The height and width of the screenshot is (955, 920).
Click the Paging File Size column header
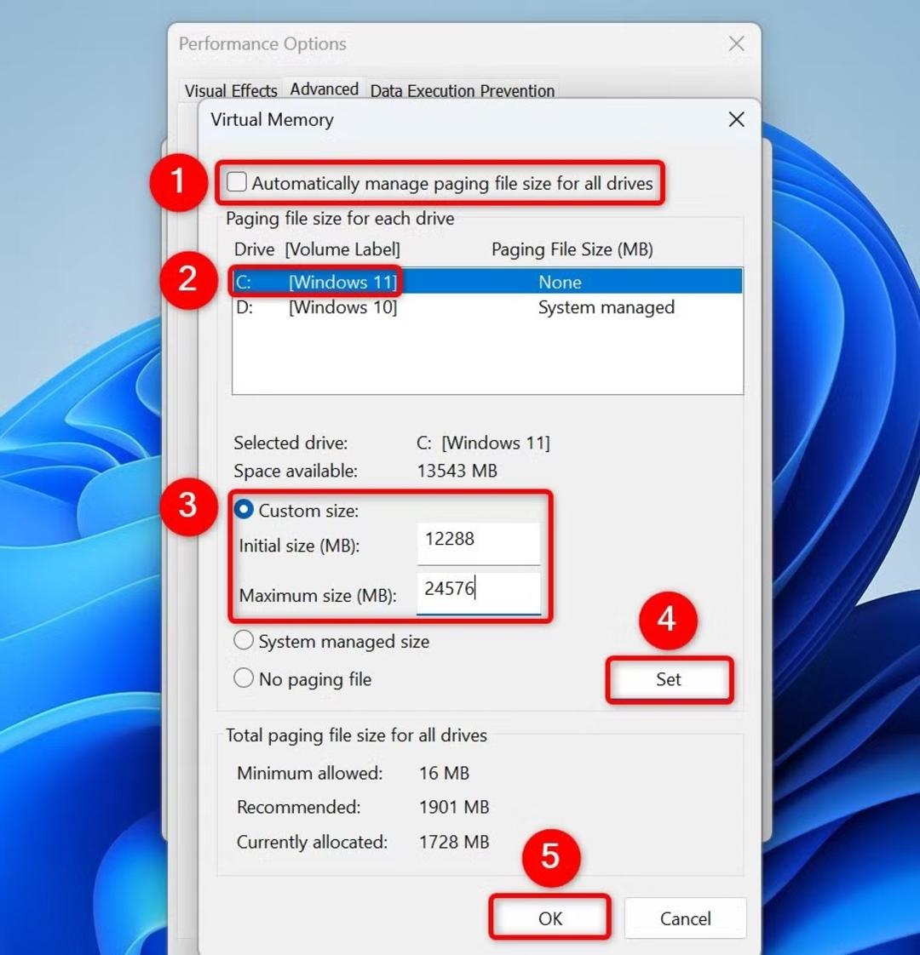click(x=572, y=249)
